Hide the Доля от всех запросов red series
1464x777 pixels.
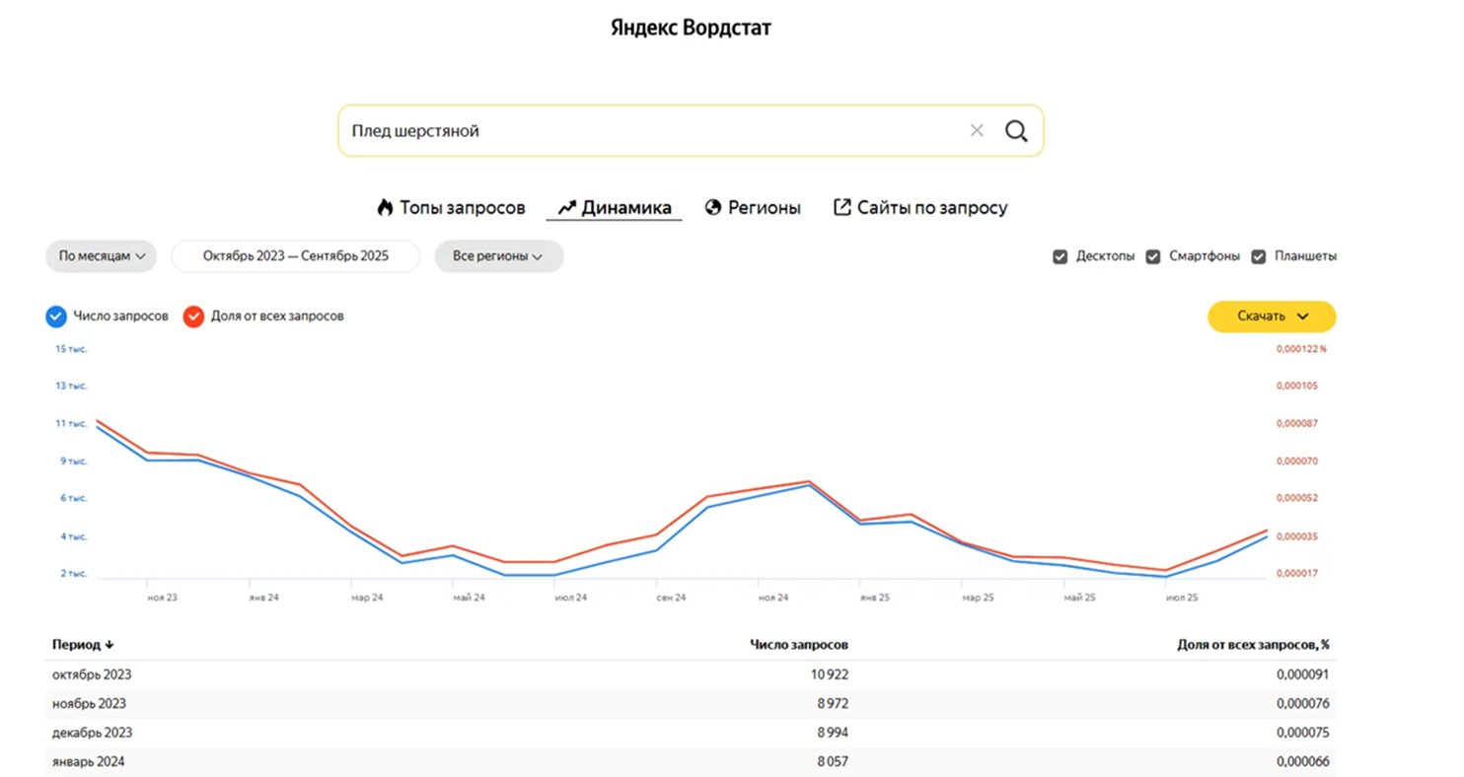pyautogui.click(x=193, y=317)
